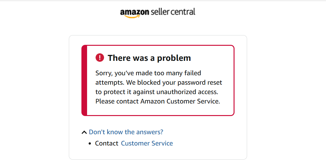Click the Contact label before Customer Service
This screenshot has width=326, height=164.
[107, 143]
